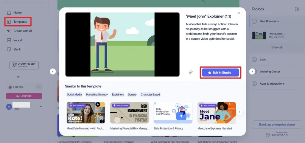The width and height of the screenshot is (305, 143).
Task: Close the template preview dialog
Action: (239, 13)
